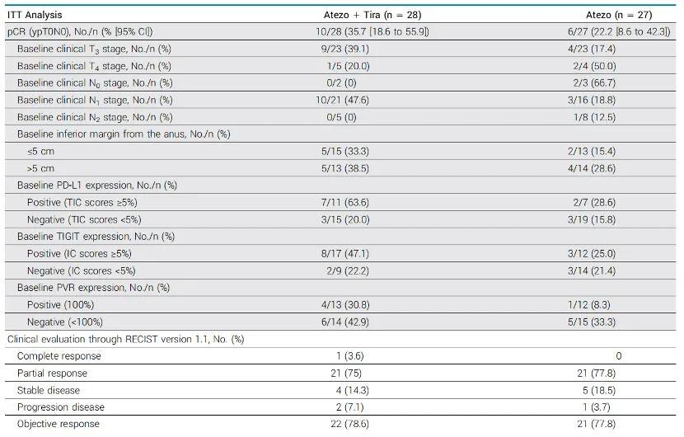The height and width of the screenshot is (437, 684).
Task: Click the '7/11 (63.6)' value
Action: tap(376, 202)
